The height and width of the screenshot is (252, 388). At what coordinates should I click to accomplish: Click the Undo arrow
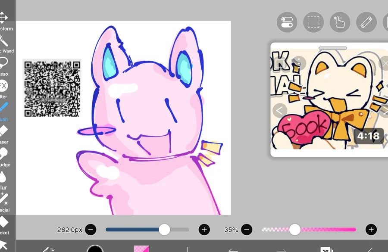tap(233, 250)
